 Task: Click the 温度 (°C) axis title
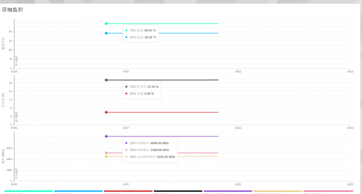[x=3, y=43]
